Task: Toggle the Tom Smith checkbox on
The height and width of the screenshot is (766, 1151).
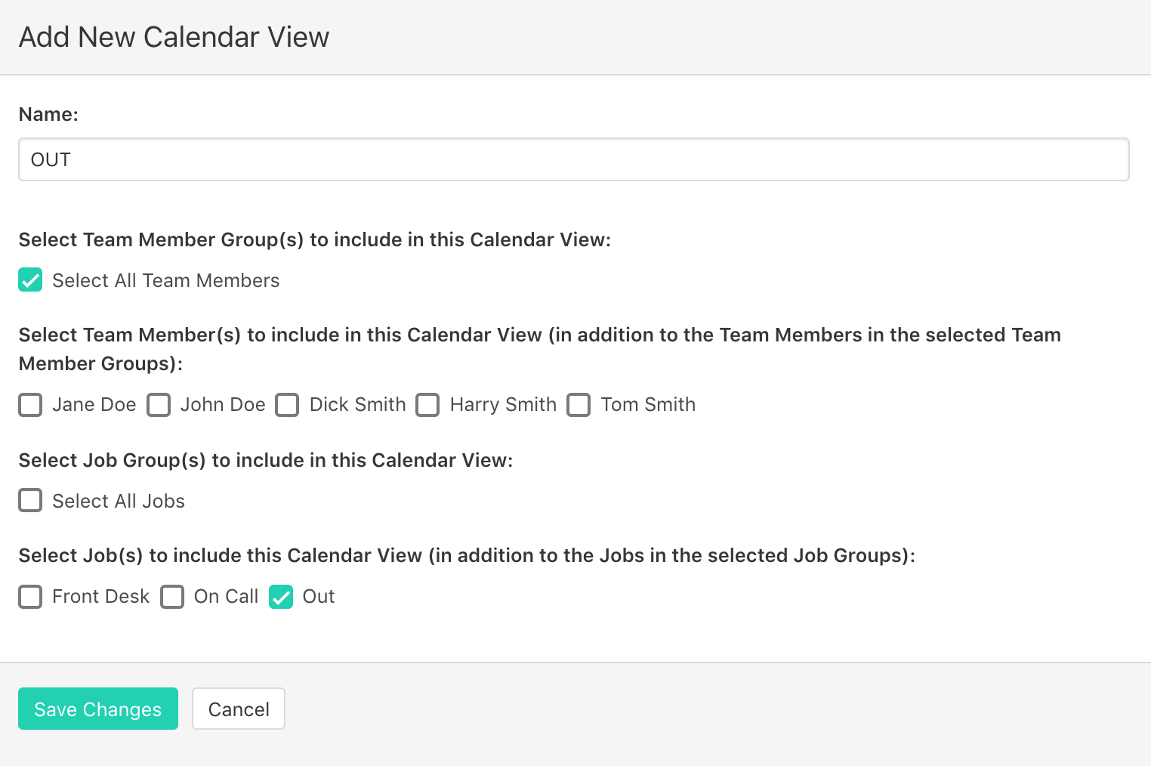Action: coord(579,405)
